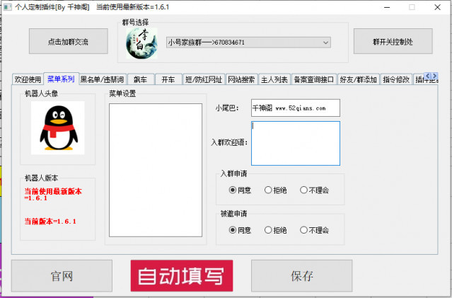The height and width of the screenshot is (298, 452).
Task: Select the 好友/群添加 tab
Action: coord(359,79)
